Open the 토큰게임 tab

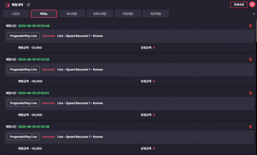coord(156,14)
